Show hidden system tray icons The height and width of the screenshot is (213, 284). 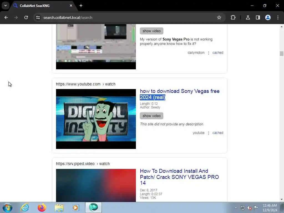tap(236, 208)
